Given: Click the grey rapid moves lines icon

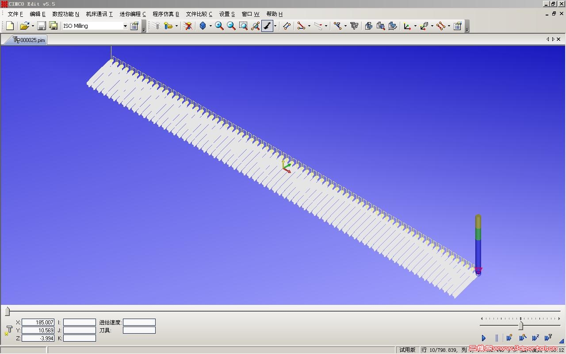Looking at the screenshot, I should pos(318,26).
